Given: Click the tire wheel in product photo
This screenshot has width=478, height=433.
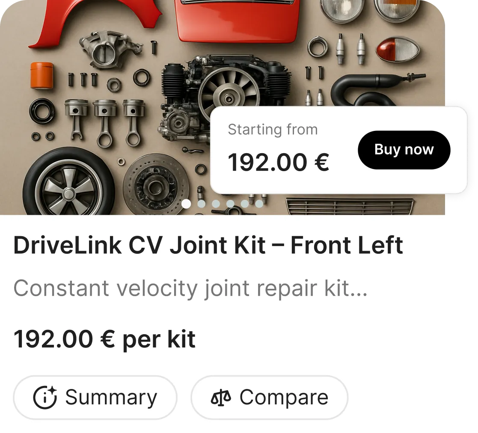Looking at the screenshot, I should pos(69,183).
